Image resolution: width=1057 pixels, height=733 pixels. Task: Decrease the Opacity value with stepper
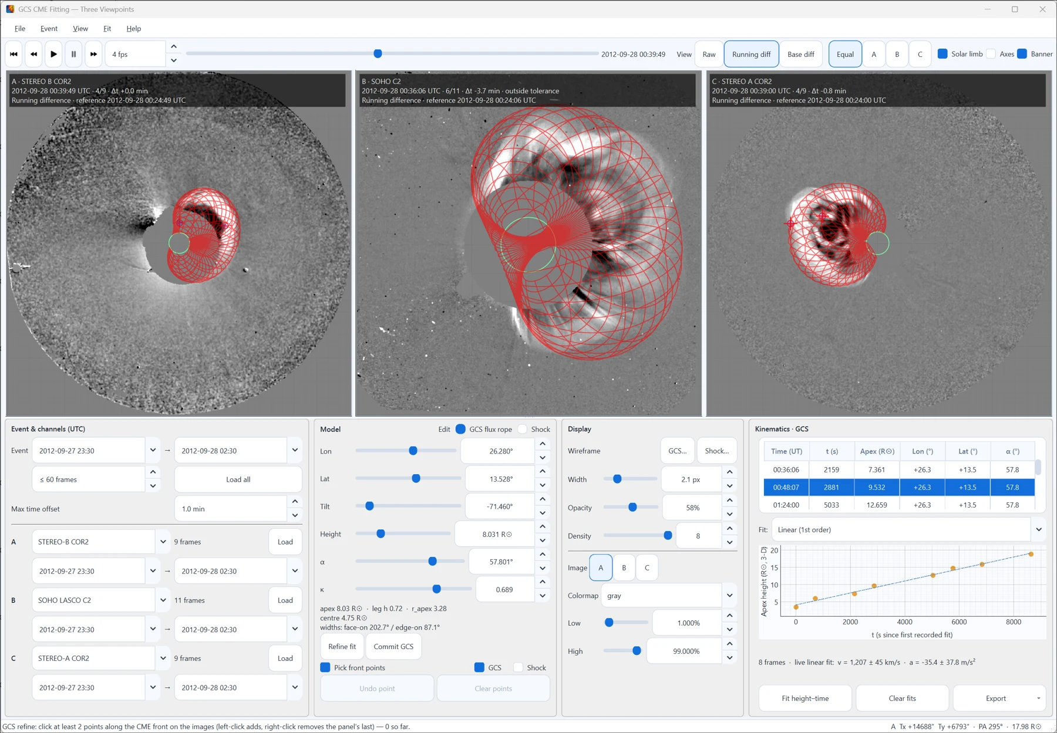point(729,515)
